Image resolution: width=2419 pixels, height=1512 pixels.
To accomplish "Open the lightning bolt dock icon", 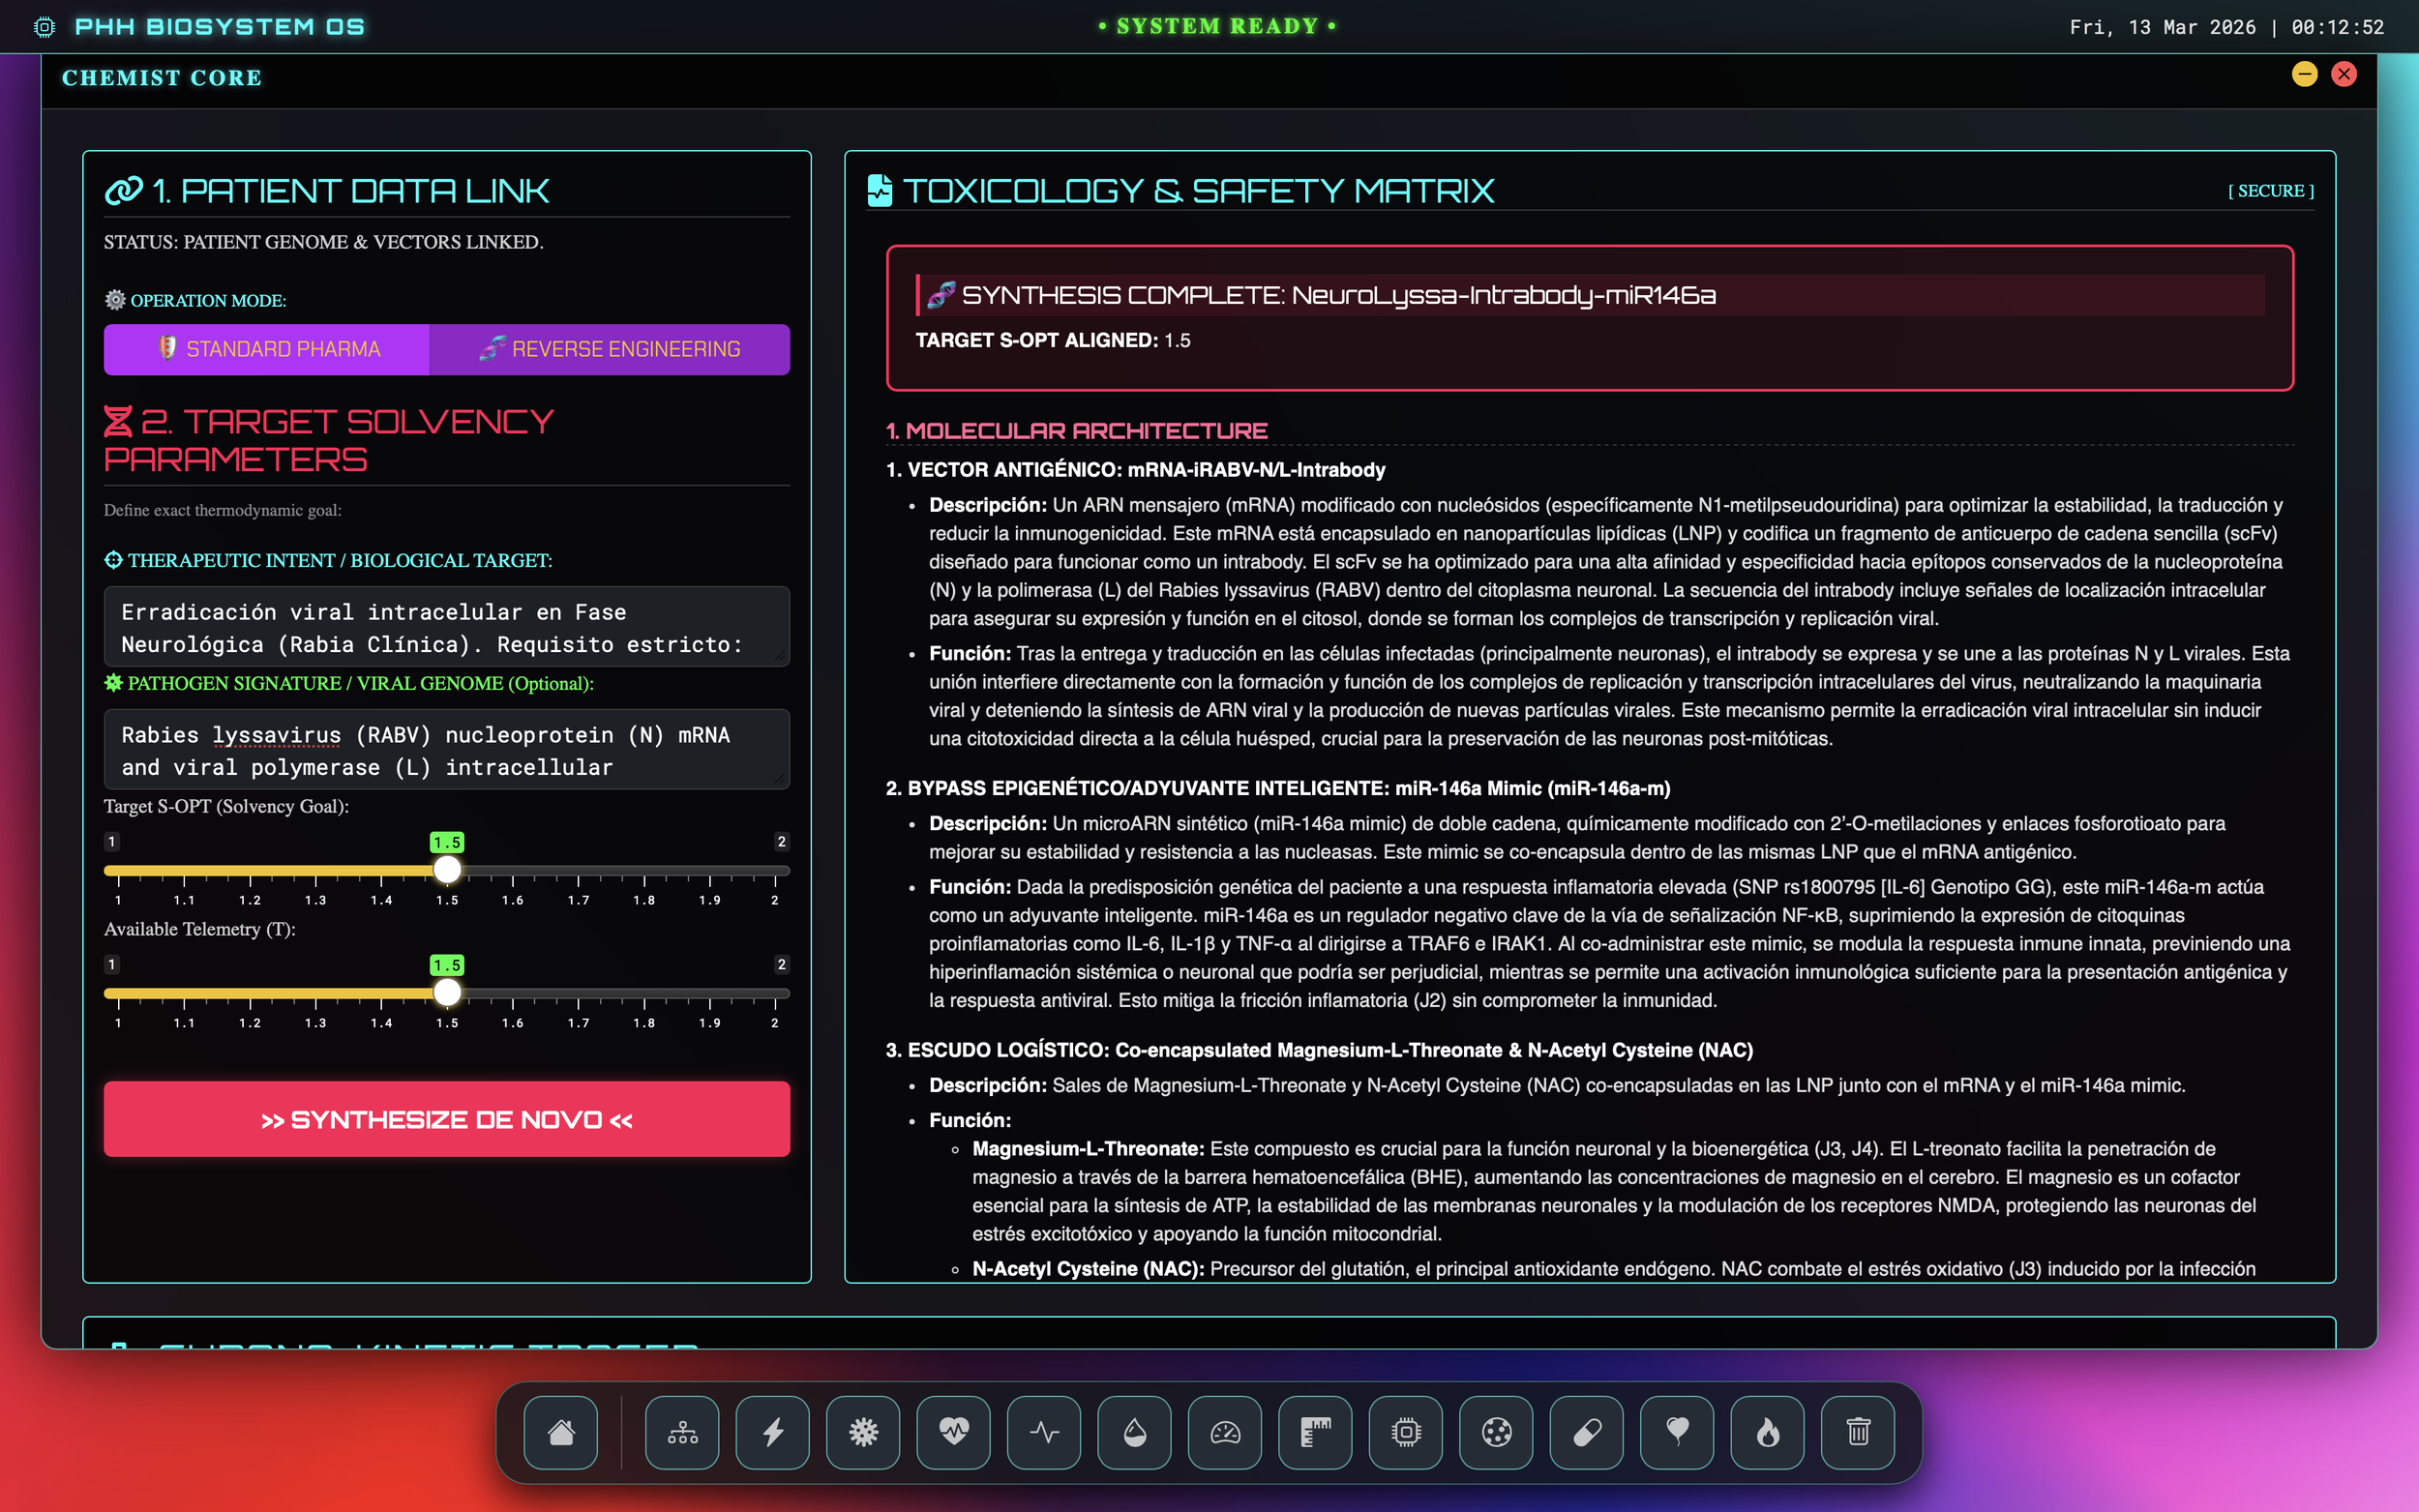I will click(773, 1432).
